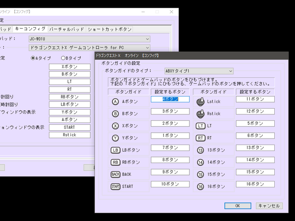Select the Aタイプ radio button
295x221 pixels.
coord(33,58)
